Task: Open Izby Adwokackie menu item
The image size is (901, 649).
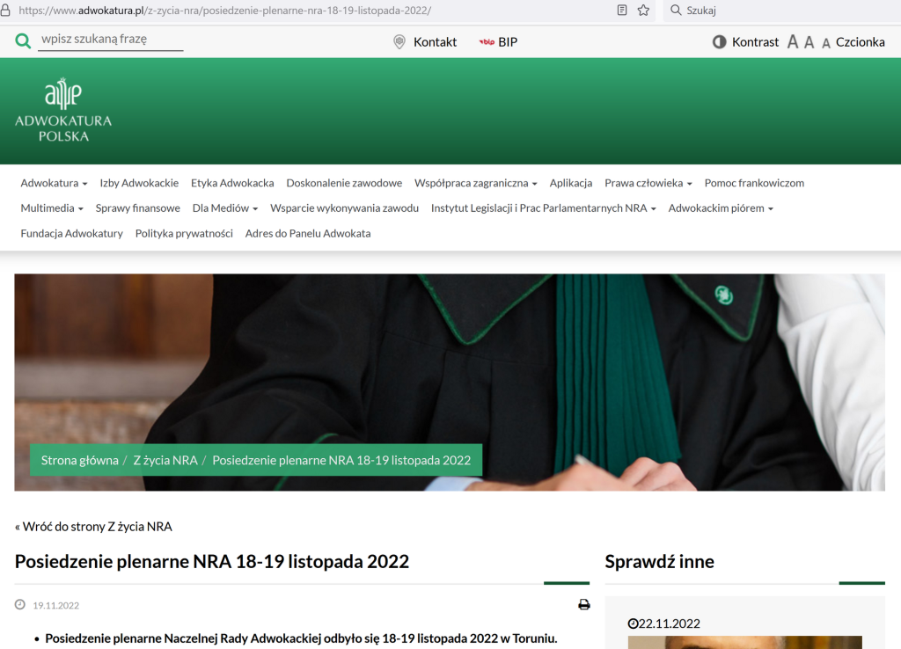Action: click(x=139, y=183)
